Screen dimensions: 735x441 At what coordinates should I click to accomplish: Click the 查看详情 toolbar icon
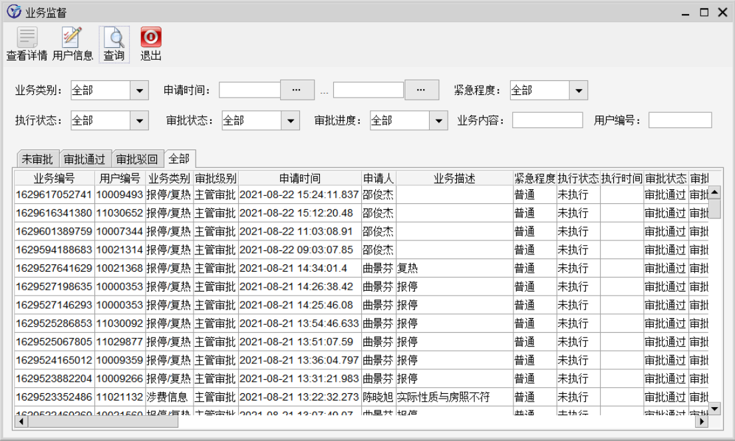coord(27,38)
